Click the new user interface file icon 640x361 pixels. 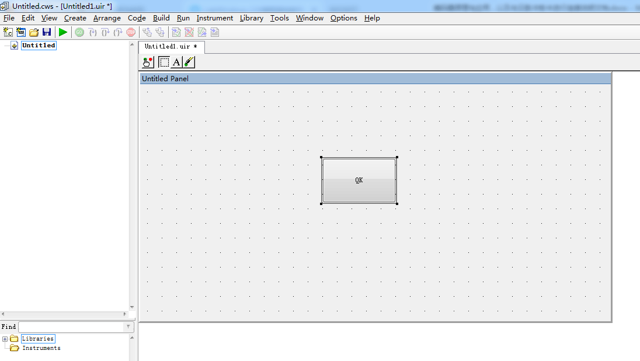pyautogui.click(x=21, y=32)
